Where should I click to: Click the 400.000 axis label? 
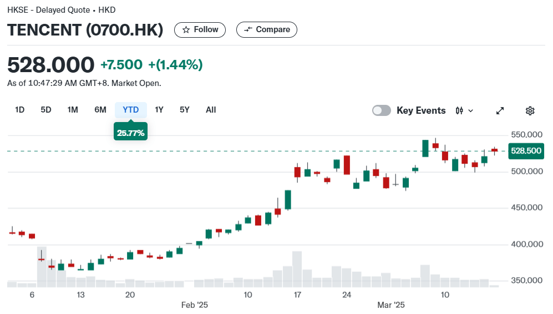527,244
